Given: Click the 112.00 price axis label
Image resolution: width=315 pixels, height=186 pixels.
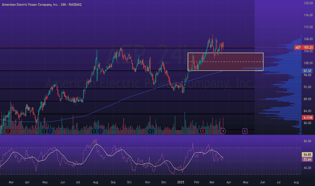Looking at the screenshot, I should pos(308,27).
